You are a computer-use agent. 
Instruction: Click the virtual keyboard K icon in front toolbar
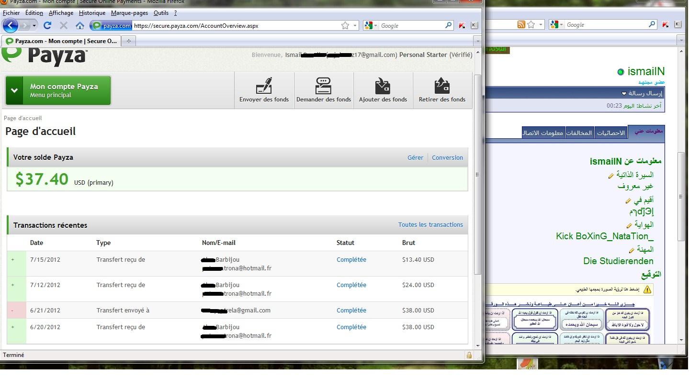474,25
